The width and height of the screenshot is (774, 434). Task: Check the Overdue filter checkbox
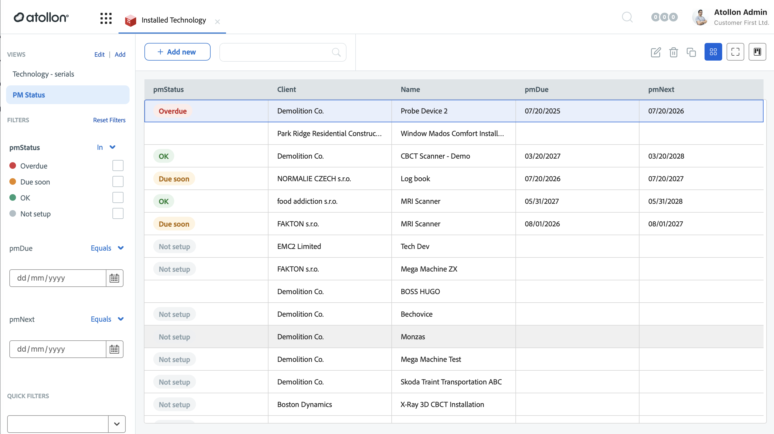coord(118,166)
